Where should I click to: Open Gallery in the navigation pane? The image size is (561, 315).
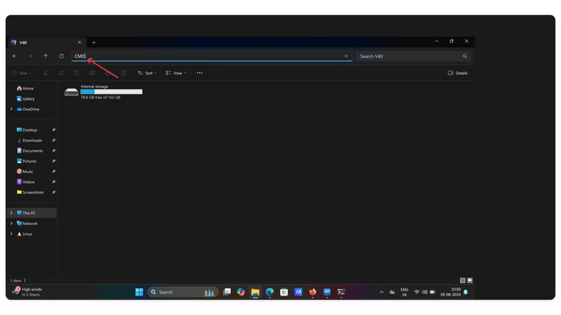click(x=26, y=99)
